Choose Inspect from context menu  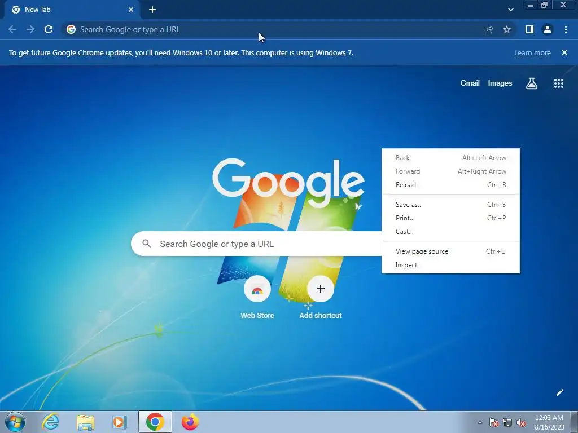pos(450,265)
